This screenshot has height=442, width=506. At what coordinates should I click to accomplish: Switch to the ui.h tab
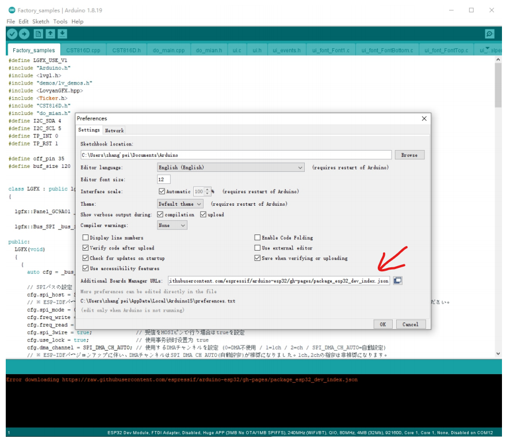point(257,51)
